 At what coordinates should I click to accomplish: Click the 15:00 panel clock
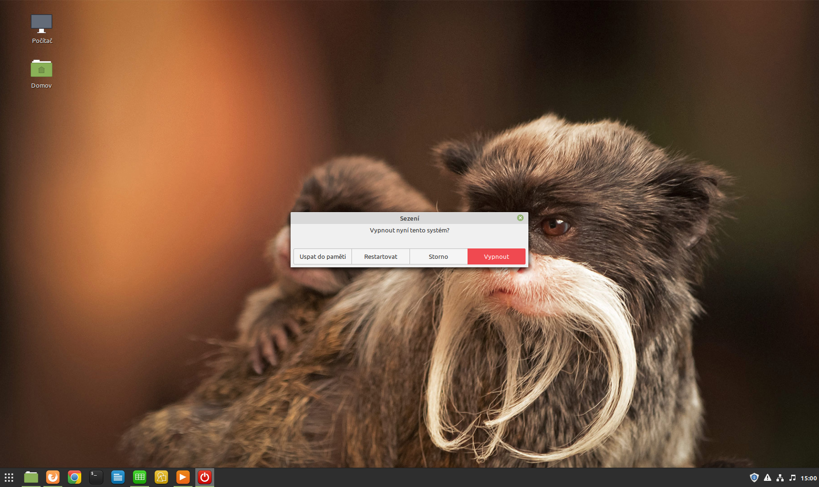point(809,478)
